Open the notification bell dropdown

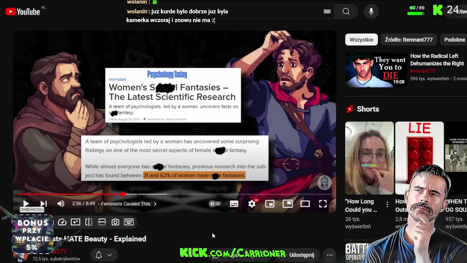pos(104,255)
